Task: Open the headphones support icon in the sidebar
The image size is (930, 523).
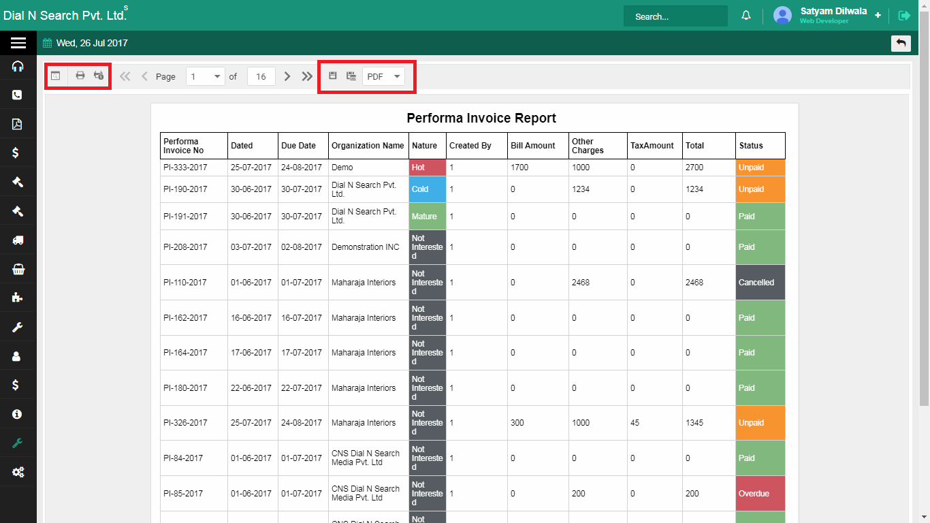Action: pos(18,66)
